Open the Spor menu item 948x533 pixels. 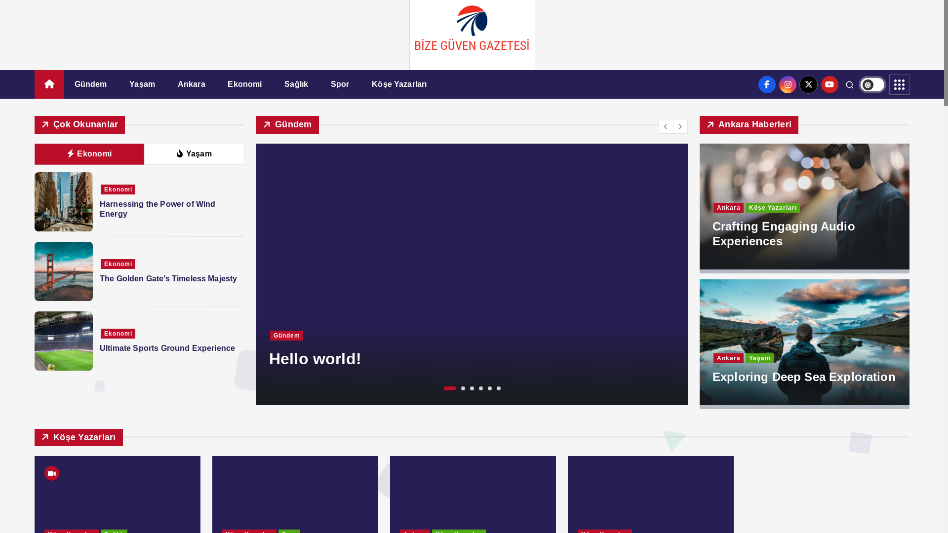pyautogui.click(x=340, y=84)
